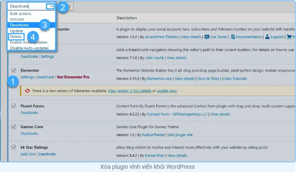This screenshot has width=296, height=173.
Task: Uncheck the Gamxo Core checkbox
Action: pyautogui.click(x=13, y=127)
